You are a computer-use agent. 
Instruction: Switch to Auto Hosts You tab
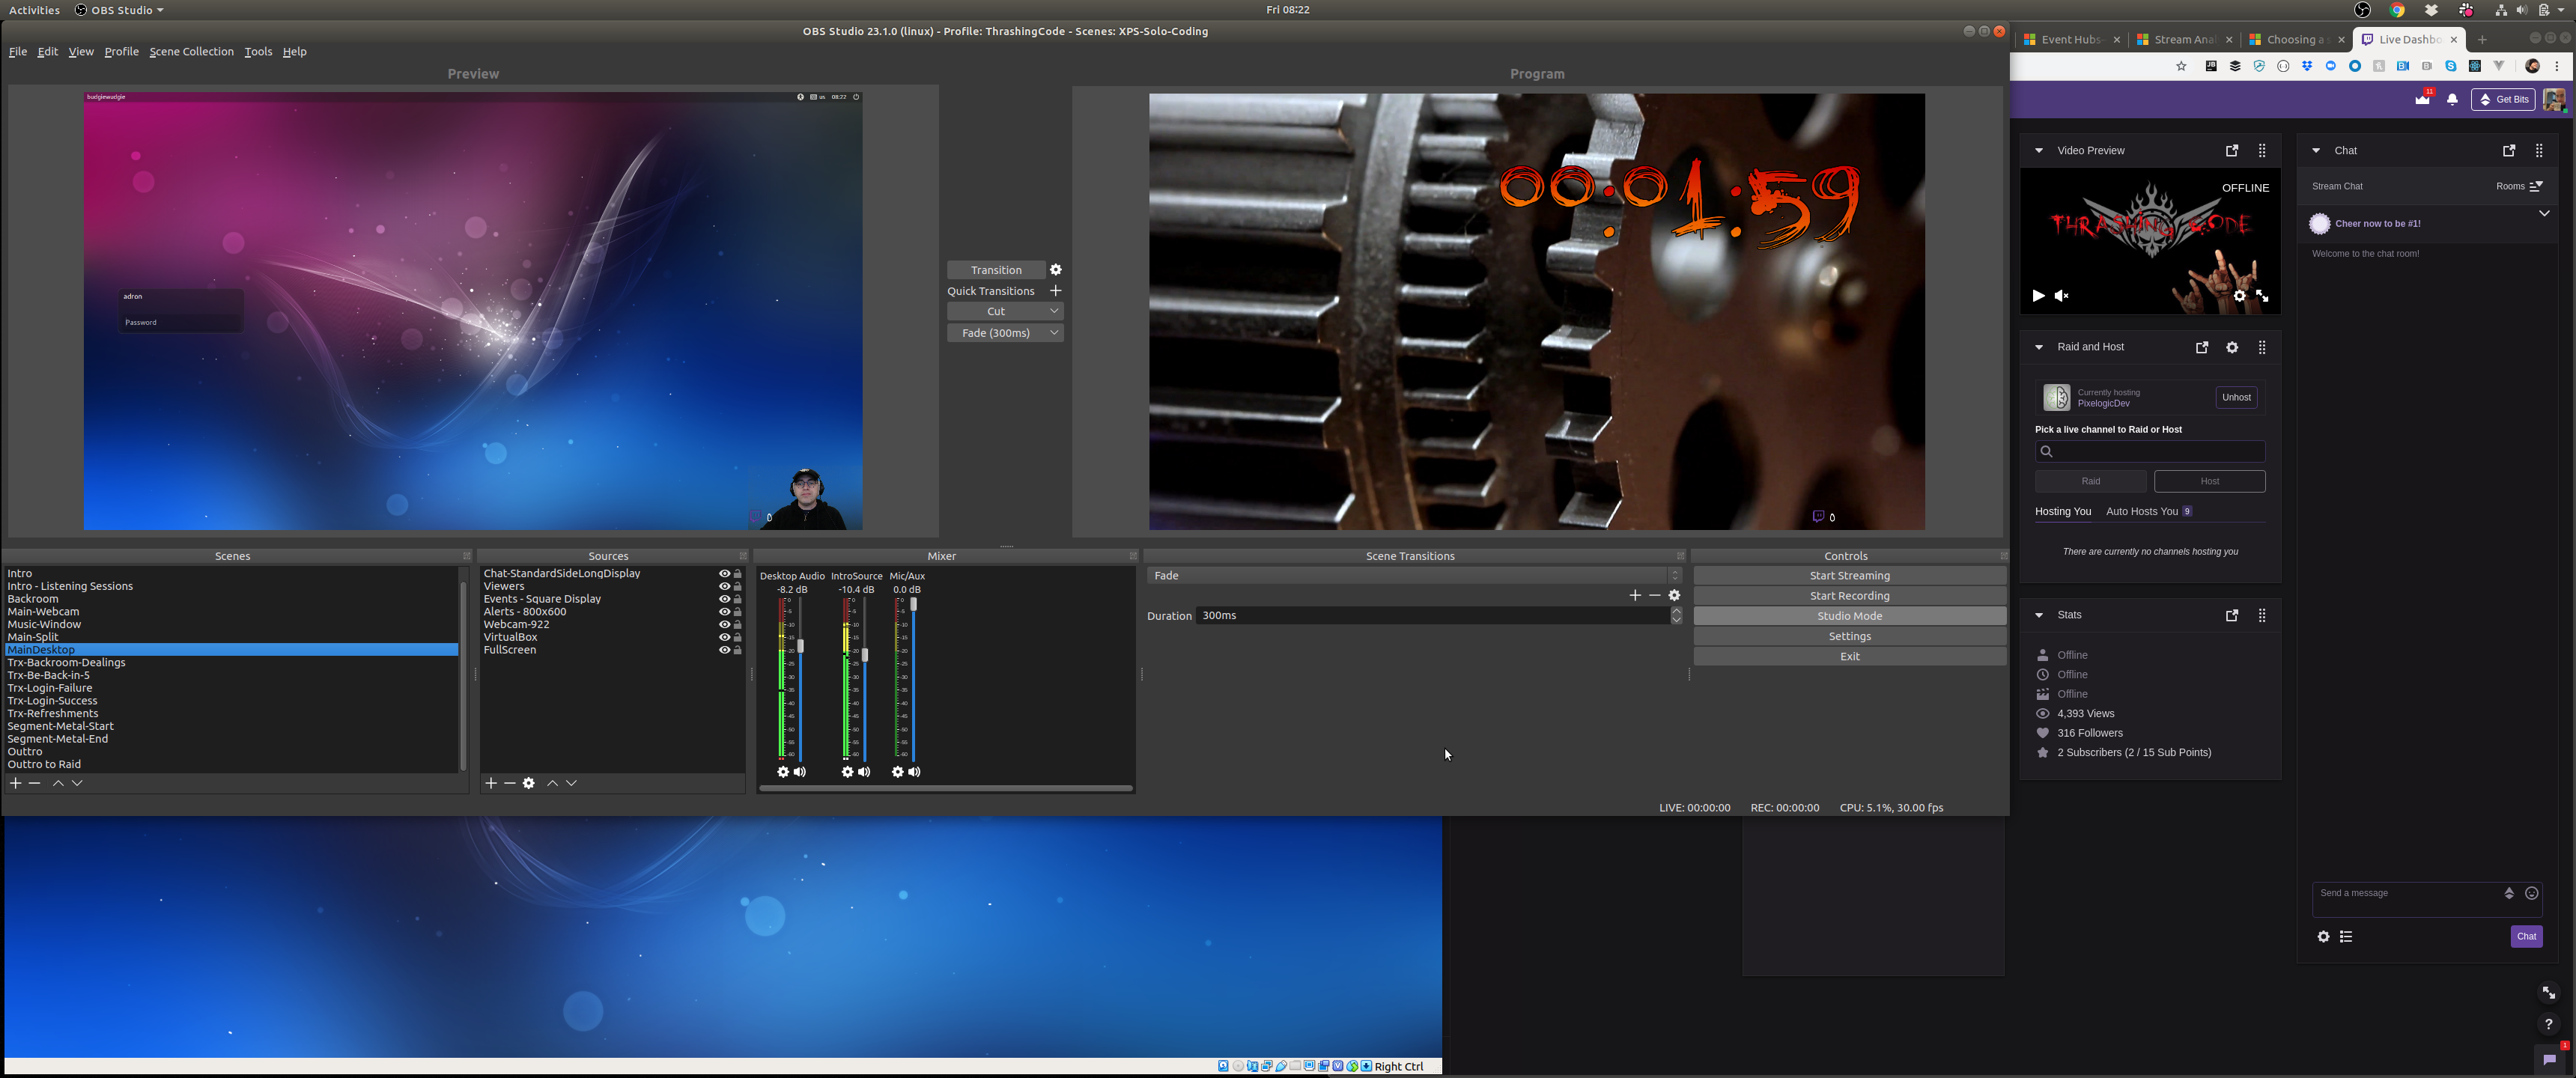click(x=2142, y=512)
